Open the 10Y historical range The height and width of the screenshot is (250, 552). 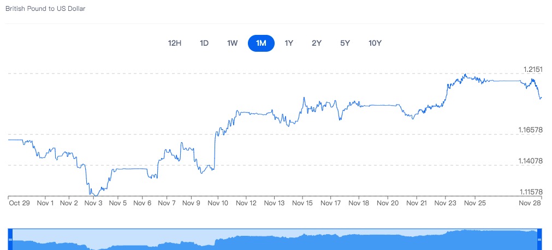pos(375,43)
